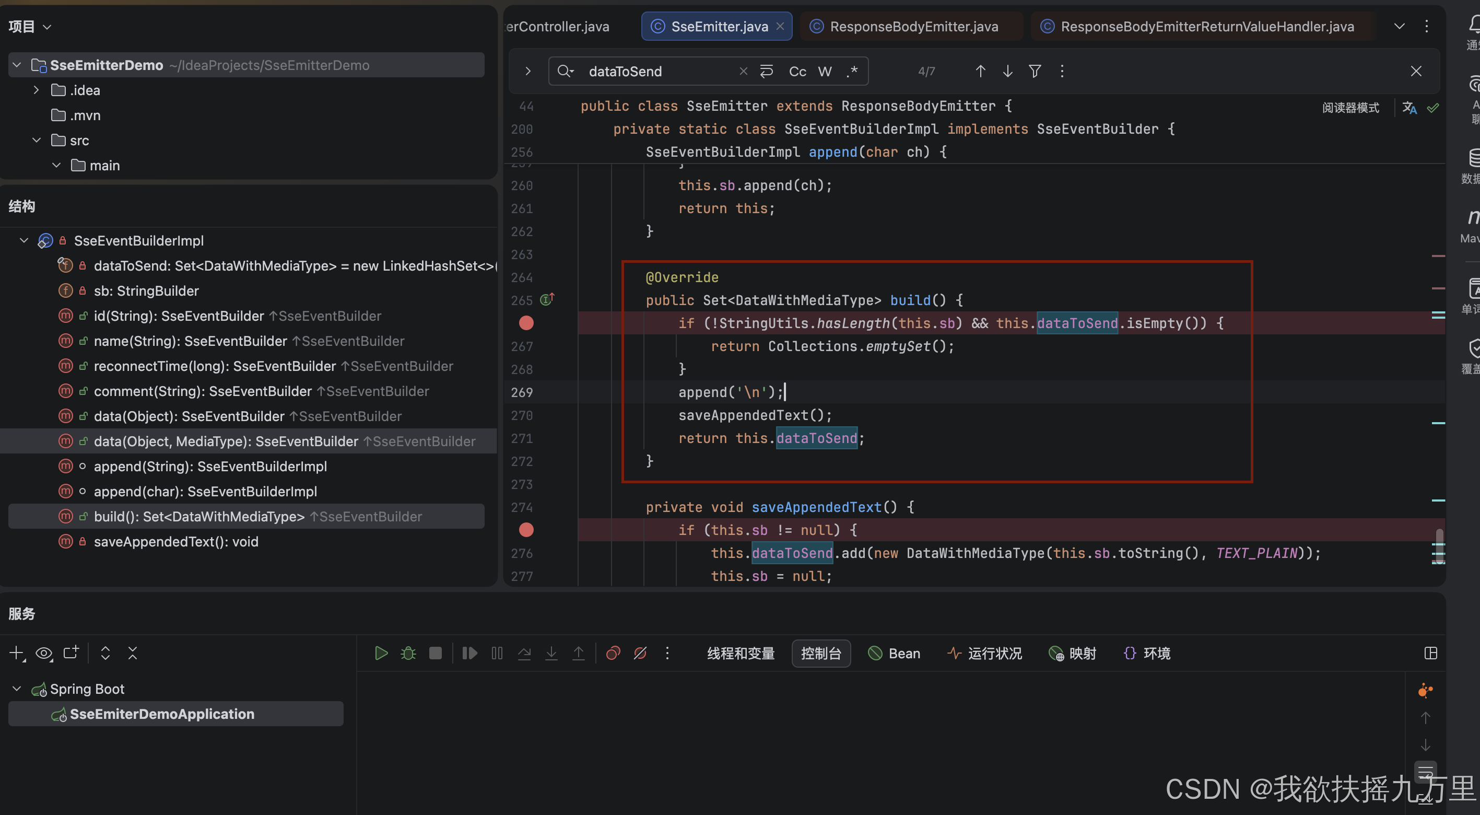Step out in debugger
The width and height of the screenshot is (1480, 815).
(x=578, y=653)
